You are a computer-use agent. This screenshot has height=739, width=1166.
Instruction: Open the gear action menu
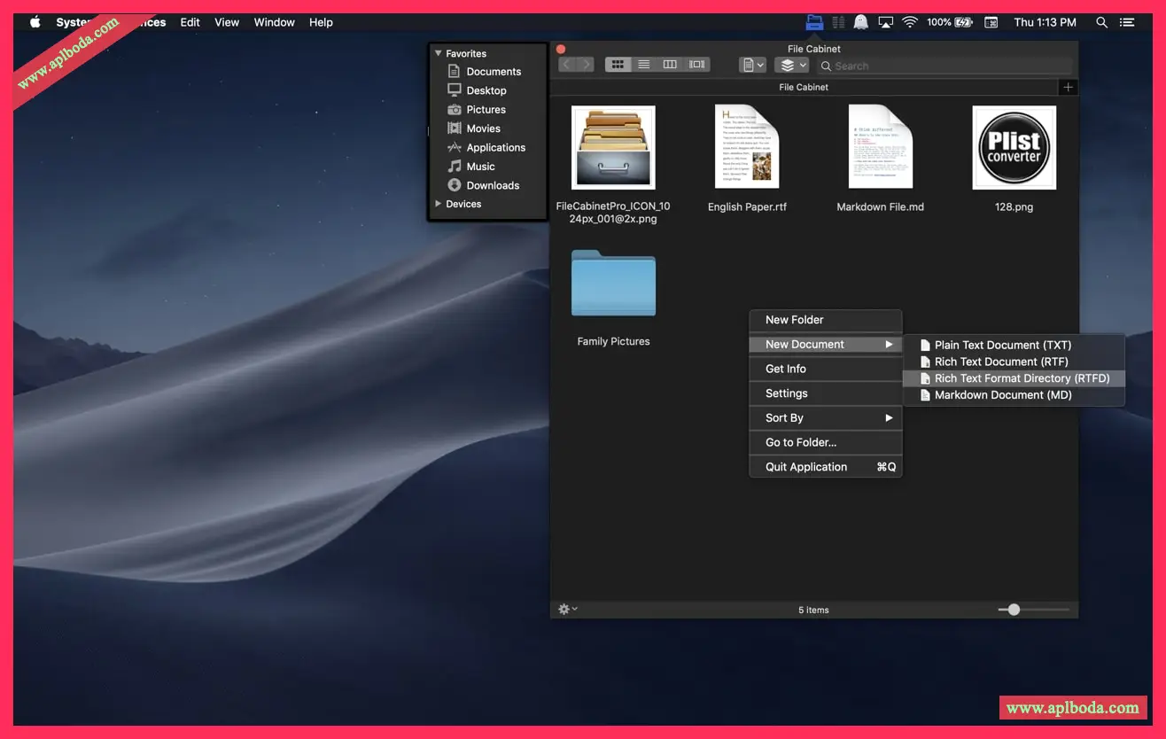coord(566,610)
